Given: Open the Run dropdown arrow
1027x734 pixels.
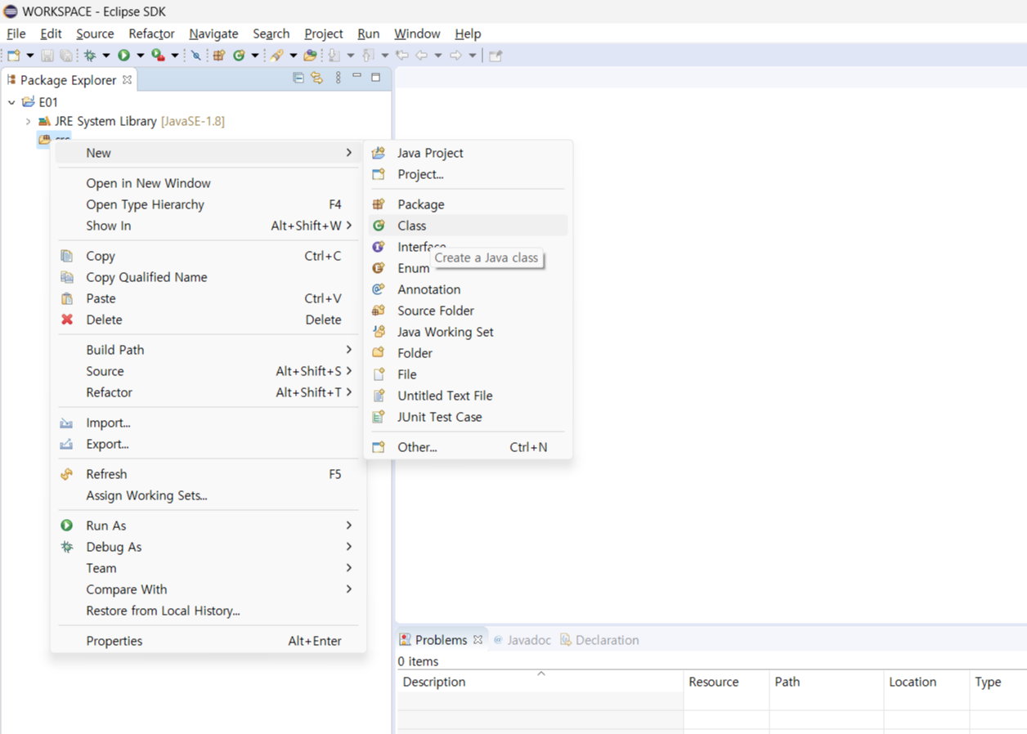Looking at the screenshot, I should (x=141, y=56).
